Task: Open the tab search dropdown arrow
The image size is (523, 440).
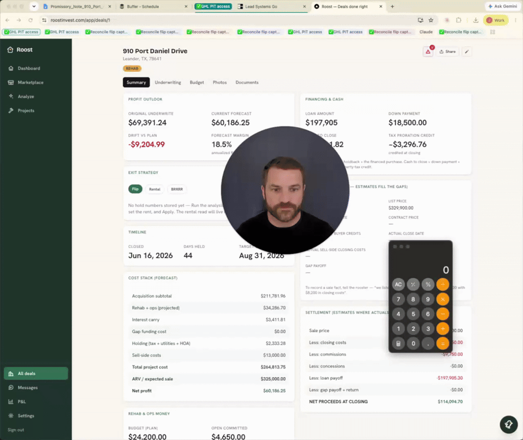Action: pos(34,6)
